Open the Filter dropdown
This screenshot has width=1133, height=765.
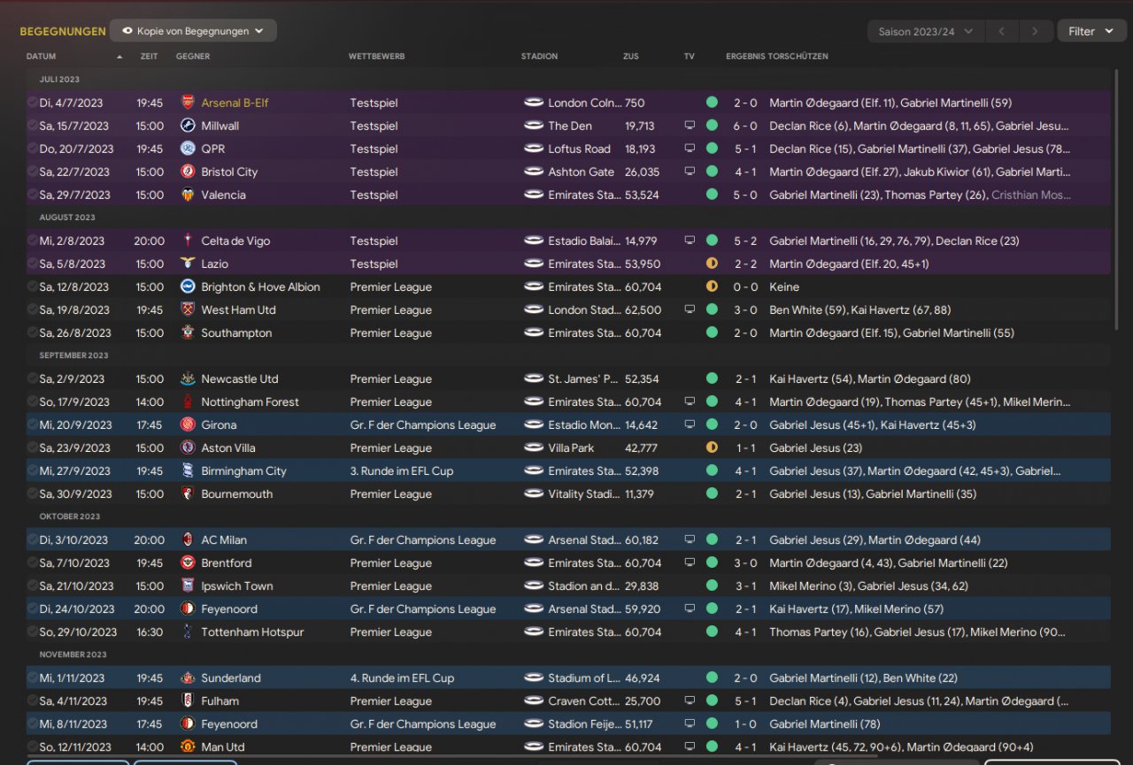click(1091, 31)
